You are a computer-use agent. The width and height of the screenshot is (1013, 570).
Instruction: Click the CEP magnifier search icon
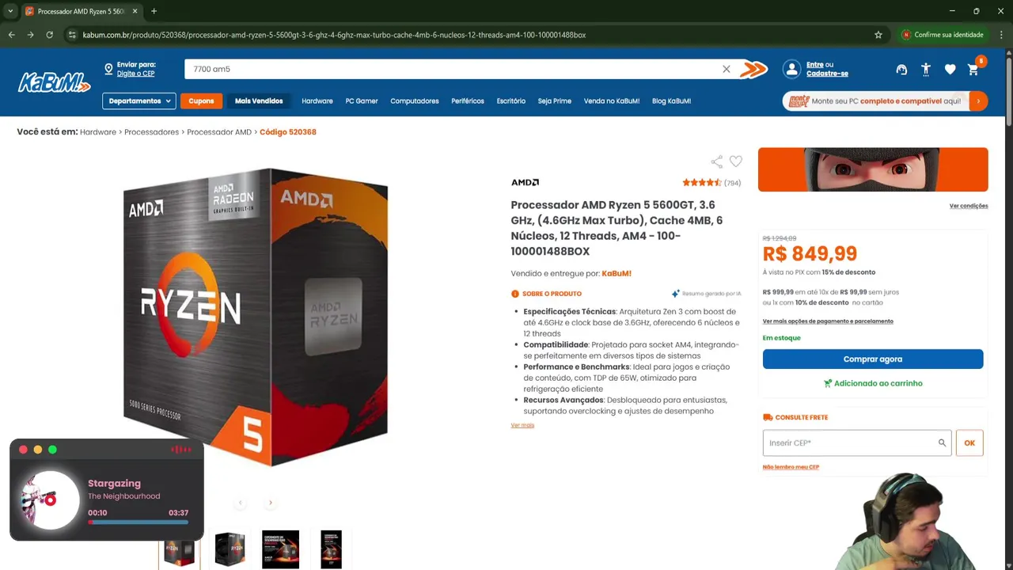tap(942, 443)
